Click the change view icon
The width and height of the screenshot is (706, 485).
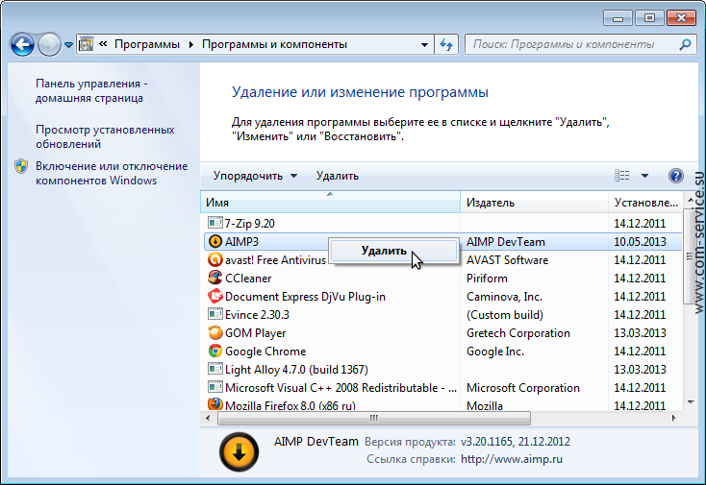621,176
